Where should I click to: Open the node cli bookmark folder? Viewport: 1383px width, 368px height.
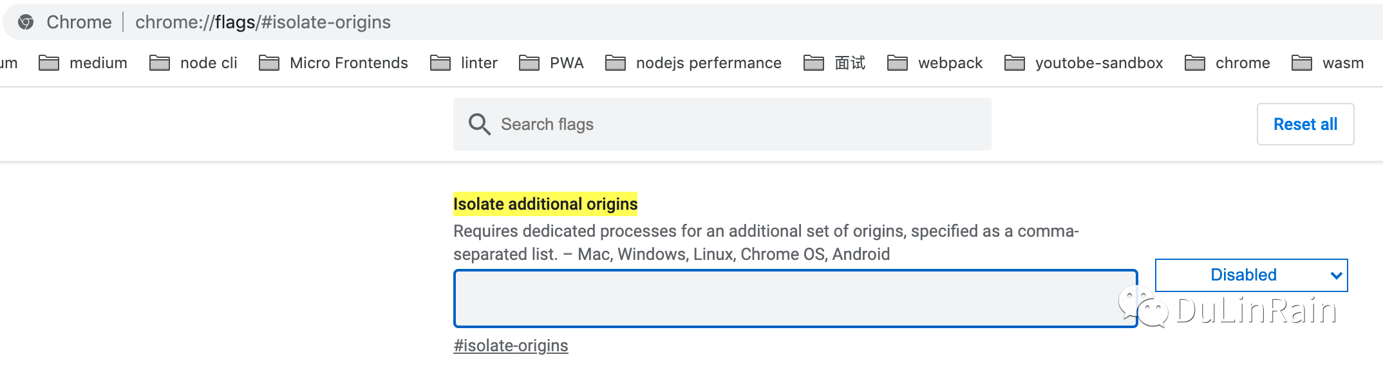pyautogui.click(x=194, y=63)
